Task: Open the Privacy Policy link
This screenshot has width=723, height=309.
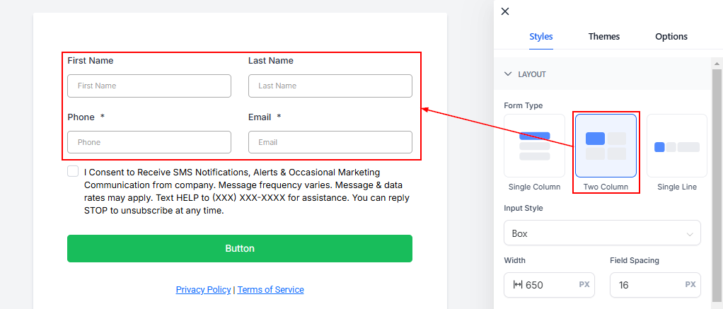Action: pyautogui.click(x=203, y=290)
